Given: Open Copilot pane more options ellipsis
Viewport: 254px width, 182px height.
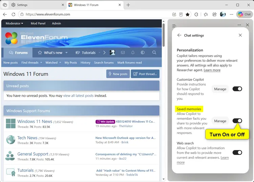Looking at the screenshot, I should coord(239,25).
